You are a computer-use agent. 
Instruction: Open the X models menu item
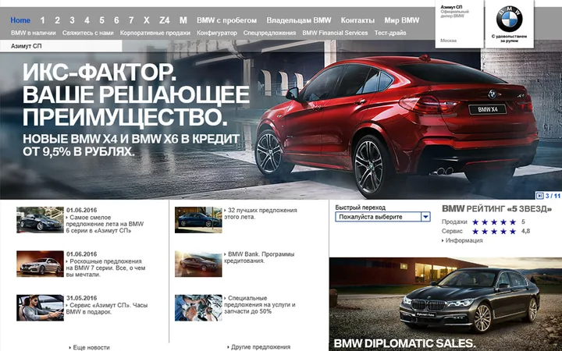click(x=146, y=20)
